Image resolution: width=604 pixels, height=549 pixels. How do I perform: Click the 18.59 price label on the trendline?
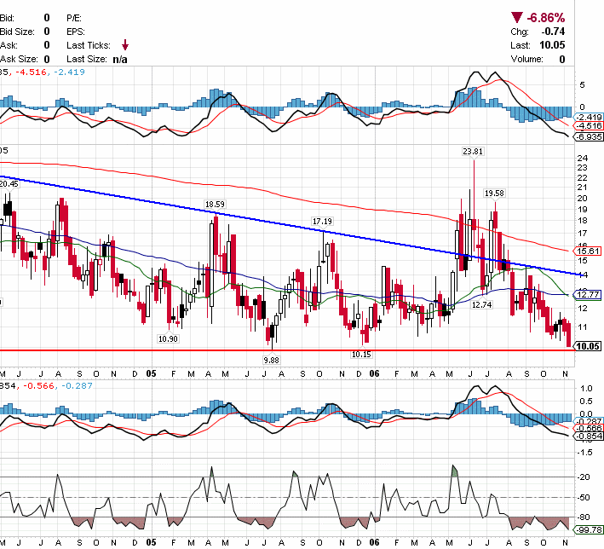[x=214, y=205]
